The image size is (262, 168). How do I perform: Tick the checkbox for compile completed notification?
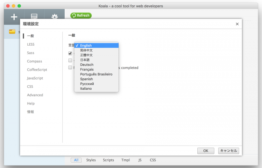(x=70, y=68)
